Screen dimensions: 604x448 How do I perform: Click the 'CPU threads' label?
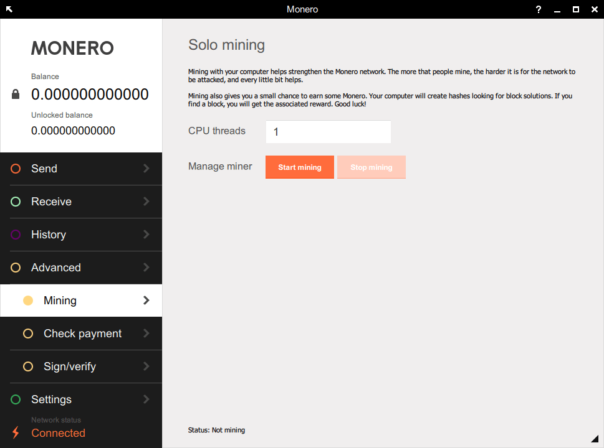tap(217, 131)
